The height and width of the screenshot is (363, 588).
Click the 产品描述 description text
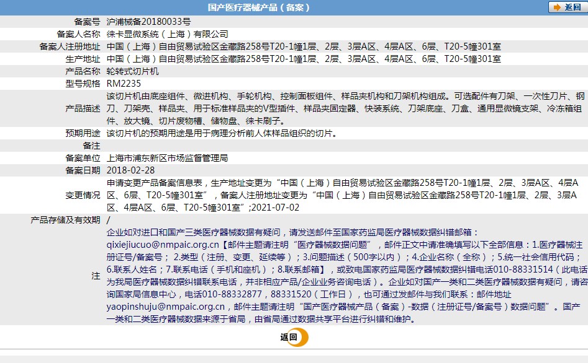point(346,108)
